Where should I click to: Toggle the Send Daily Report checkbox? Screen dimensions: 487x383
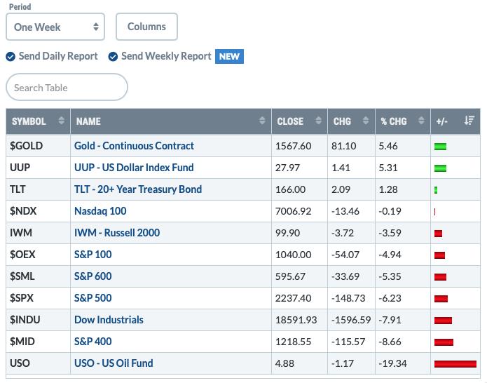click(x=11, y=57)
